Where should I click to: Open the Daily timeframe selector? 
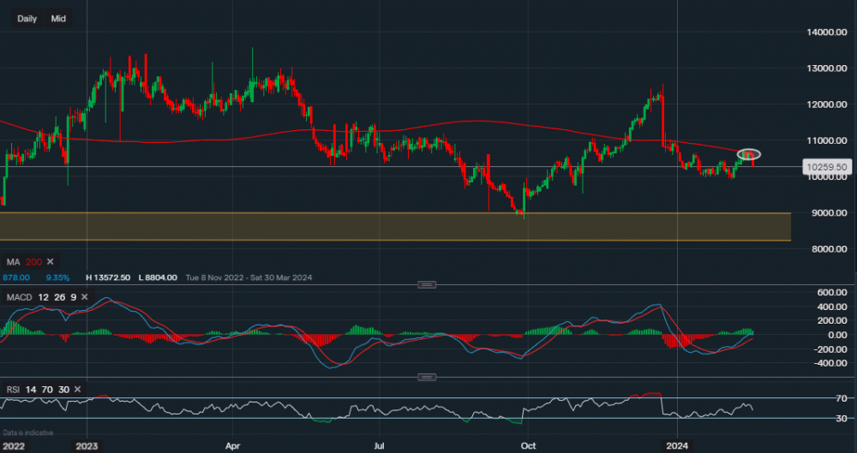[27, 18]
